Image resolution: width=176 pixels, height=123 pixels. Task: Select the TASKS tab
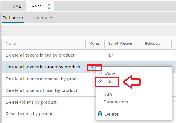pyautogui.click(x=36, y=6)
